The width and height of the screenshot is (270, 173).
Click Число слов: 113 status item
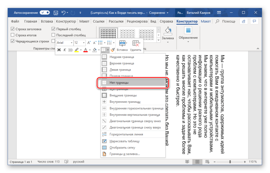tap(48, 162)
